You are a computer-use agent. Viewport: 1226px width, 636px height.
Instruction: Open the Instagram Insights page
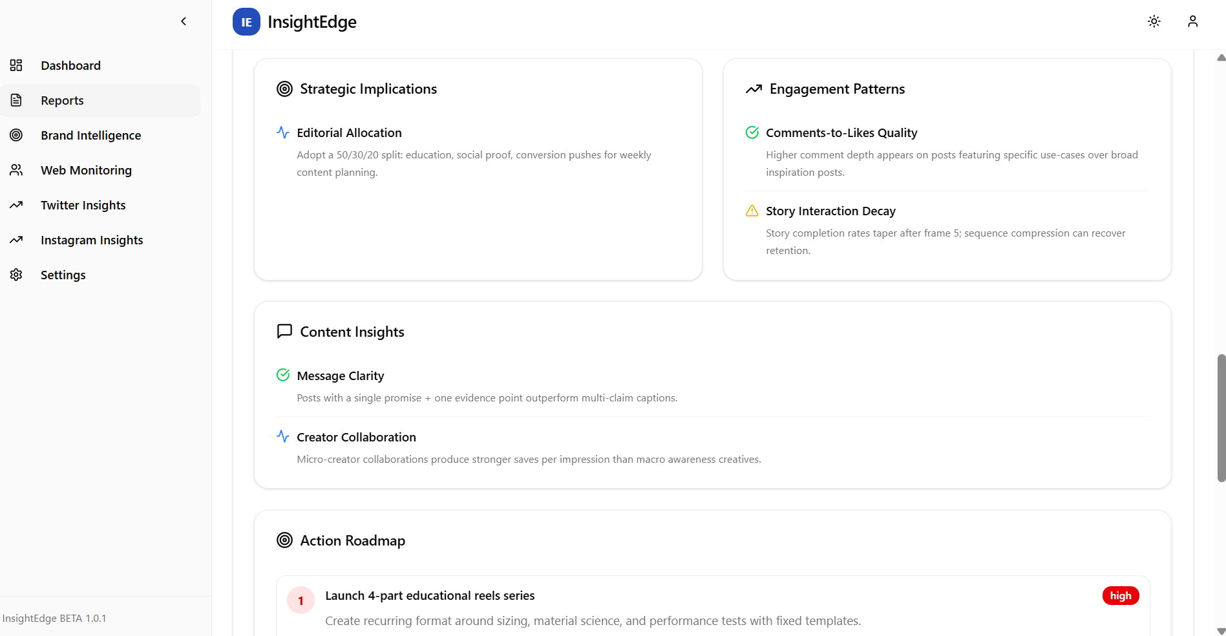tap(91, 239)
